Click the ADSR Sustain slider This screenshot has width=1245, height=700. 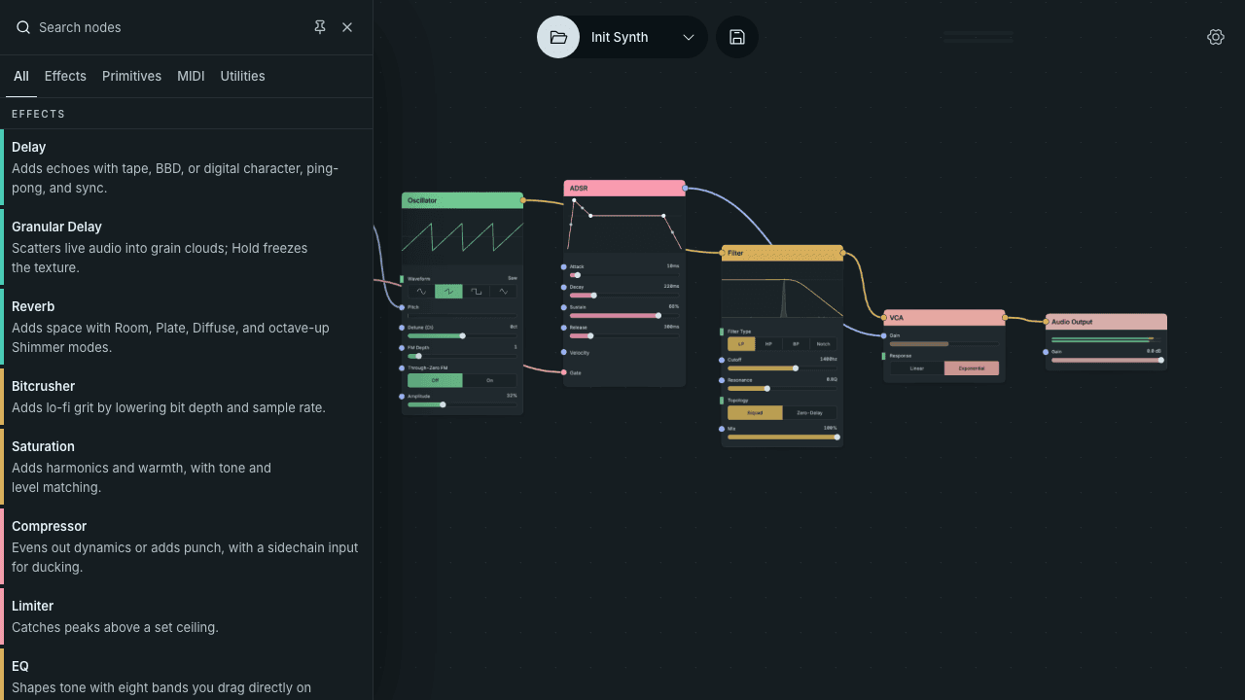623,315
